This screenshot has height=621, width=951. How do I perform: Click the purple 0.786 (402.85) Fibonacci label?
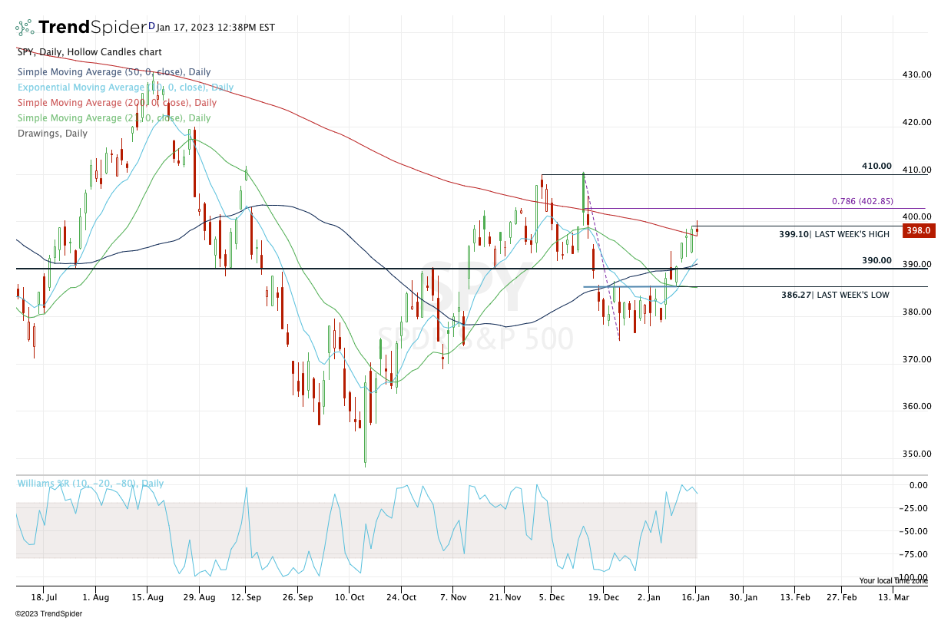862,201
